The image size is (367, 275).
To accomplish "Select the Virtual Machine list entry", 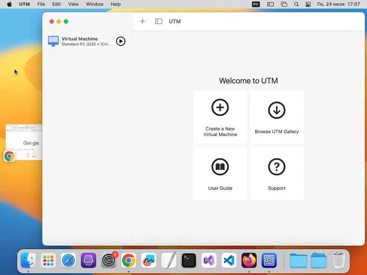I will 87,42.
